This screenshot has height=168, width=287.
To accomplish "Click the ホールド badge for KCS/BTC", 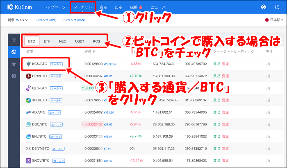I will [x=57, y=64].
